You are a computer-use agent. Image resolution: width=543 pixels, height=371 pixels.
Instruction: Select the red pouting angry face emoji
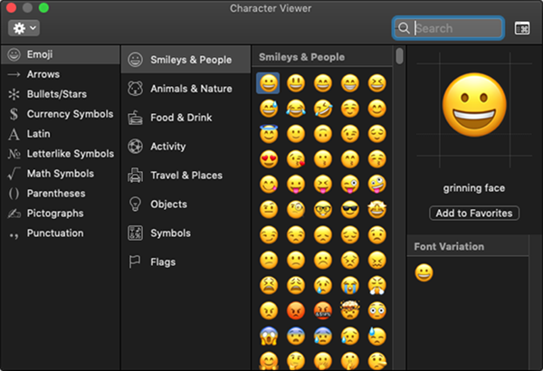pyautogui.click(x=296, y=310)
